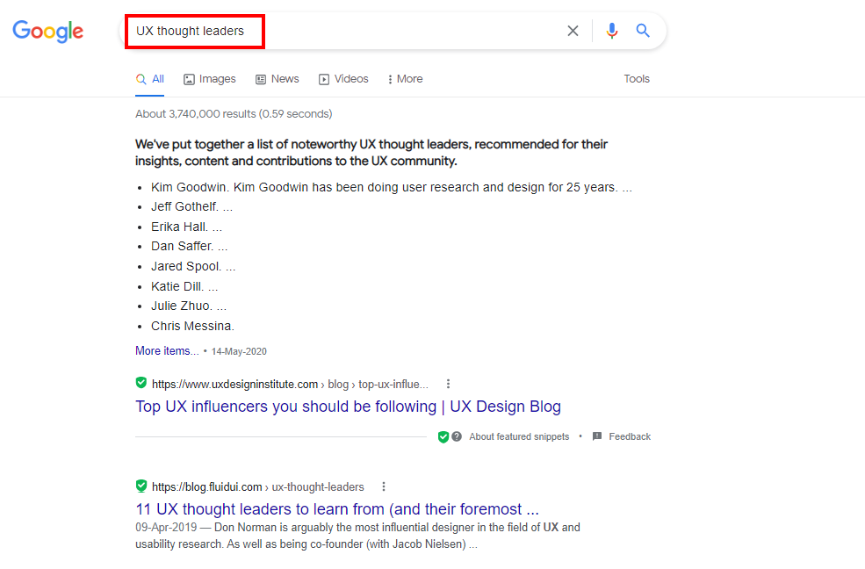Open three-dot menu for fluidui result
The width and height of the screenshot is (865, 569).
pyautogui.click(x=384, y=486)
